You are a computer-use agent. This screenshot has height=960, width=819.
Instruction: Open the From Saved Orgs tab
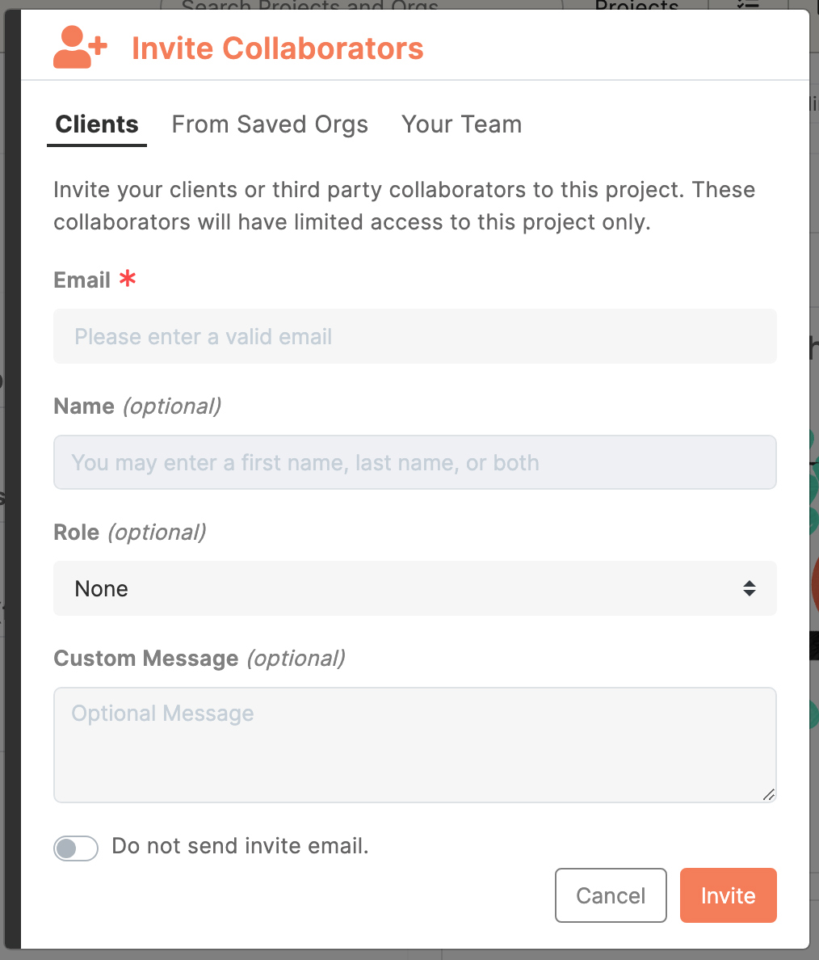[x=270, y=124]
